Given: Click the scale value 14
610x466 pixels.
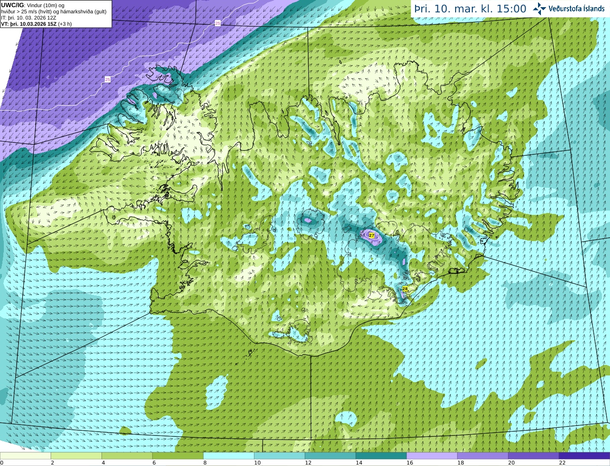Looking at the screenshot, I should click(359, 463).
